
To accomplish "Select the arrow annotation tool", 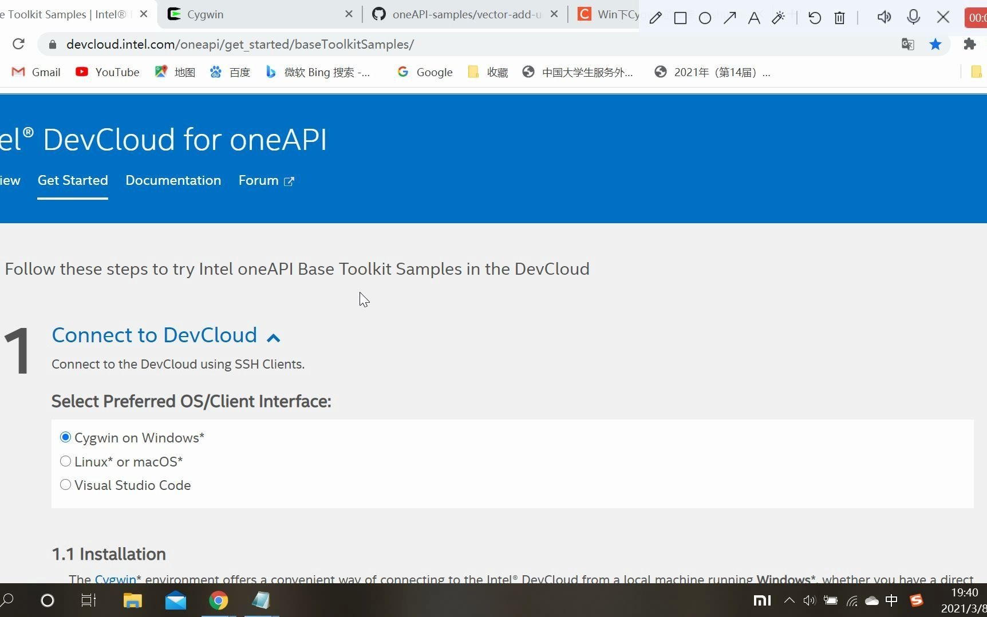I will click(x=729, y=18).
